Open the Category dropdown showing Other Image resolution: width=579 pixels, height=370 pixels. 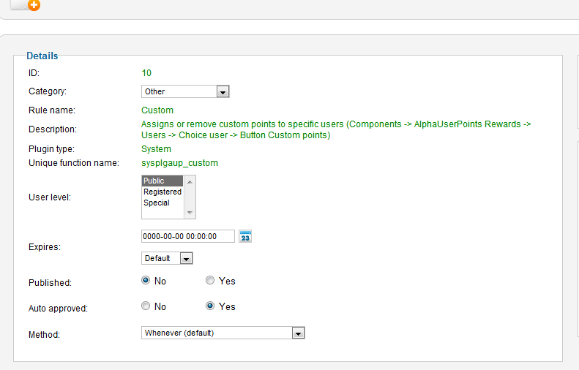pyautogui.click(x=185, y=91)
